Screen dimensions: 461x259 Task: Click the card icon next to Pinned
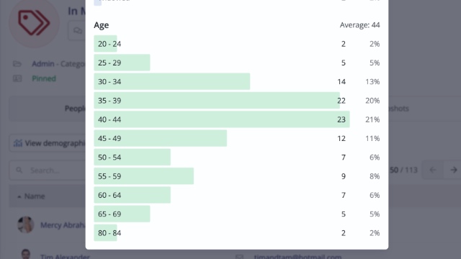17,78
